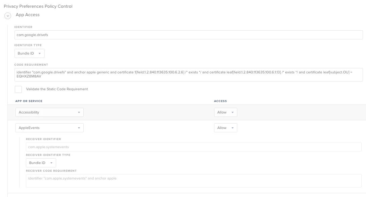Screen dimensions: 366x197
Task: Enable Validate the Static Code Requirement checkbox
Action: pos(18,89)
